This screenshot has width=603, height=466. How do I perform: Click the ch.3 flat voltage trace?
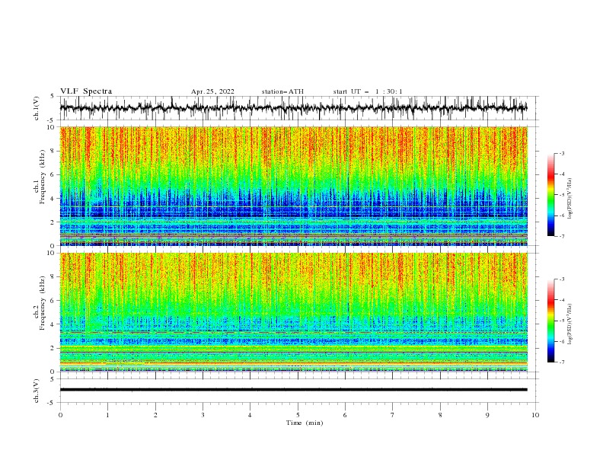[x=293, y=390]
